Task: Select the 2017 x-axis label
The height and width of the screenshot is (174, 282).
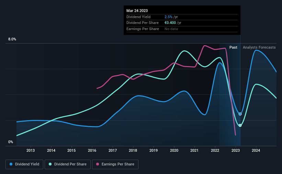Action: point(113,150)
